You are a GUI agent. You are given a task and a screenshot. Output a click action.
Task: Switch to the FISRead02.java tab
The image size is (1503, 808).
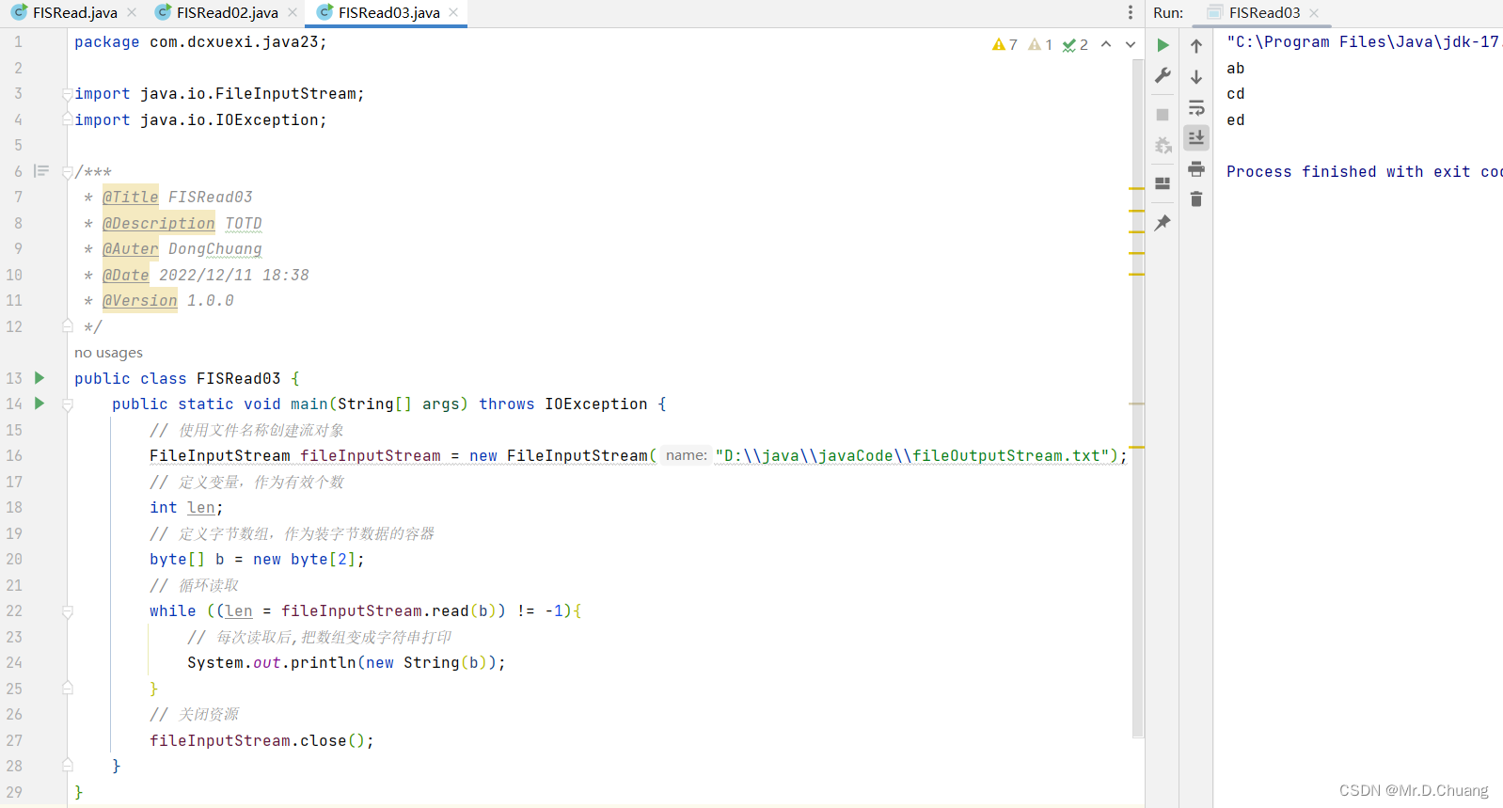point(228,12)
